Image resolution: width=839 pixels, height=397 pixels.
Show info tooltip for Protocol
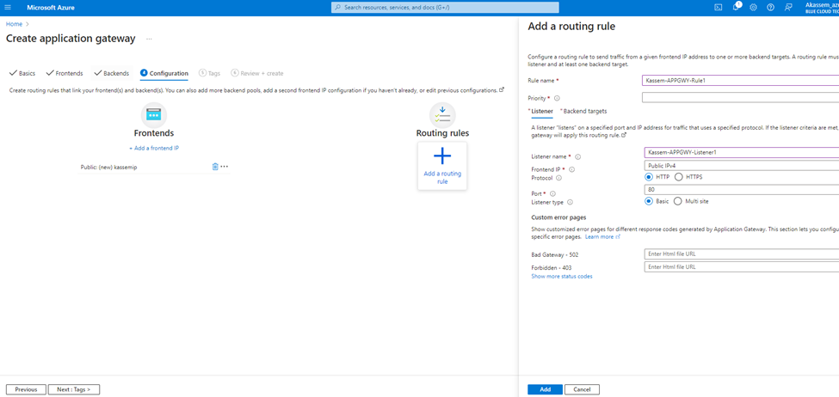pyautogui.click(x=558, y=177)
